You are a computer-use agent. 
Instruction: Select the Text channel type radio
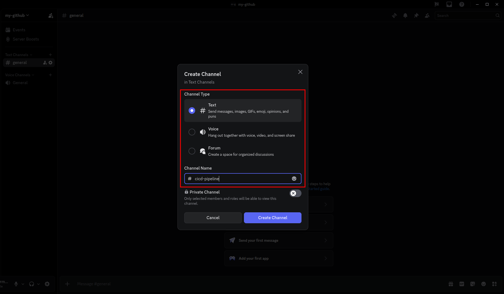pyautogui.click(x=192, y=111)
